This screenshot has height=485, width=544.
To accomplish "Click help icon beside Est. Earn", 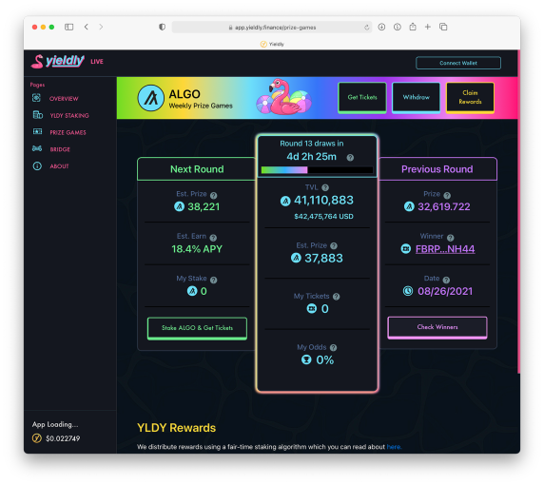I will pos(213,238).
